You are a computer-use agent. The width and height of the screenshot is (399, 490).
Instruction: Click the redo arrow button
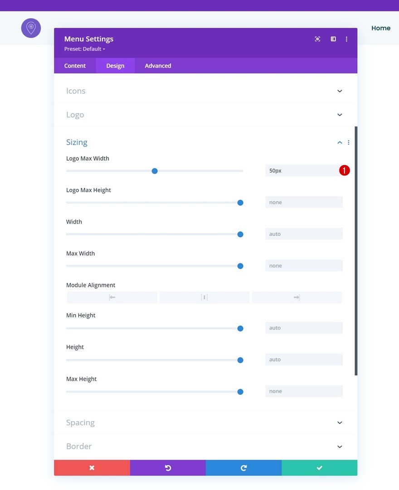click(243, 468)
